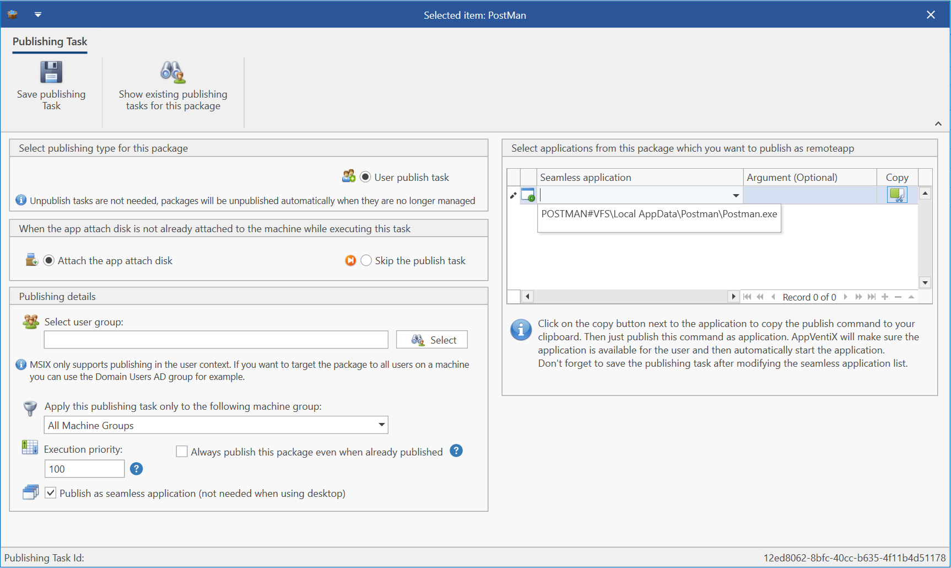Click the grid's vertical scrollbar down arrow

(925, 283)
